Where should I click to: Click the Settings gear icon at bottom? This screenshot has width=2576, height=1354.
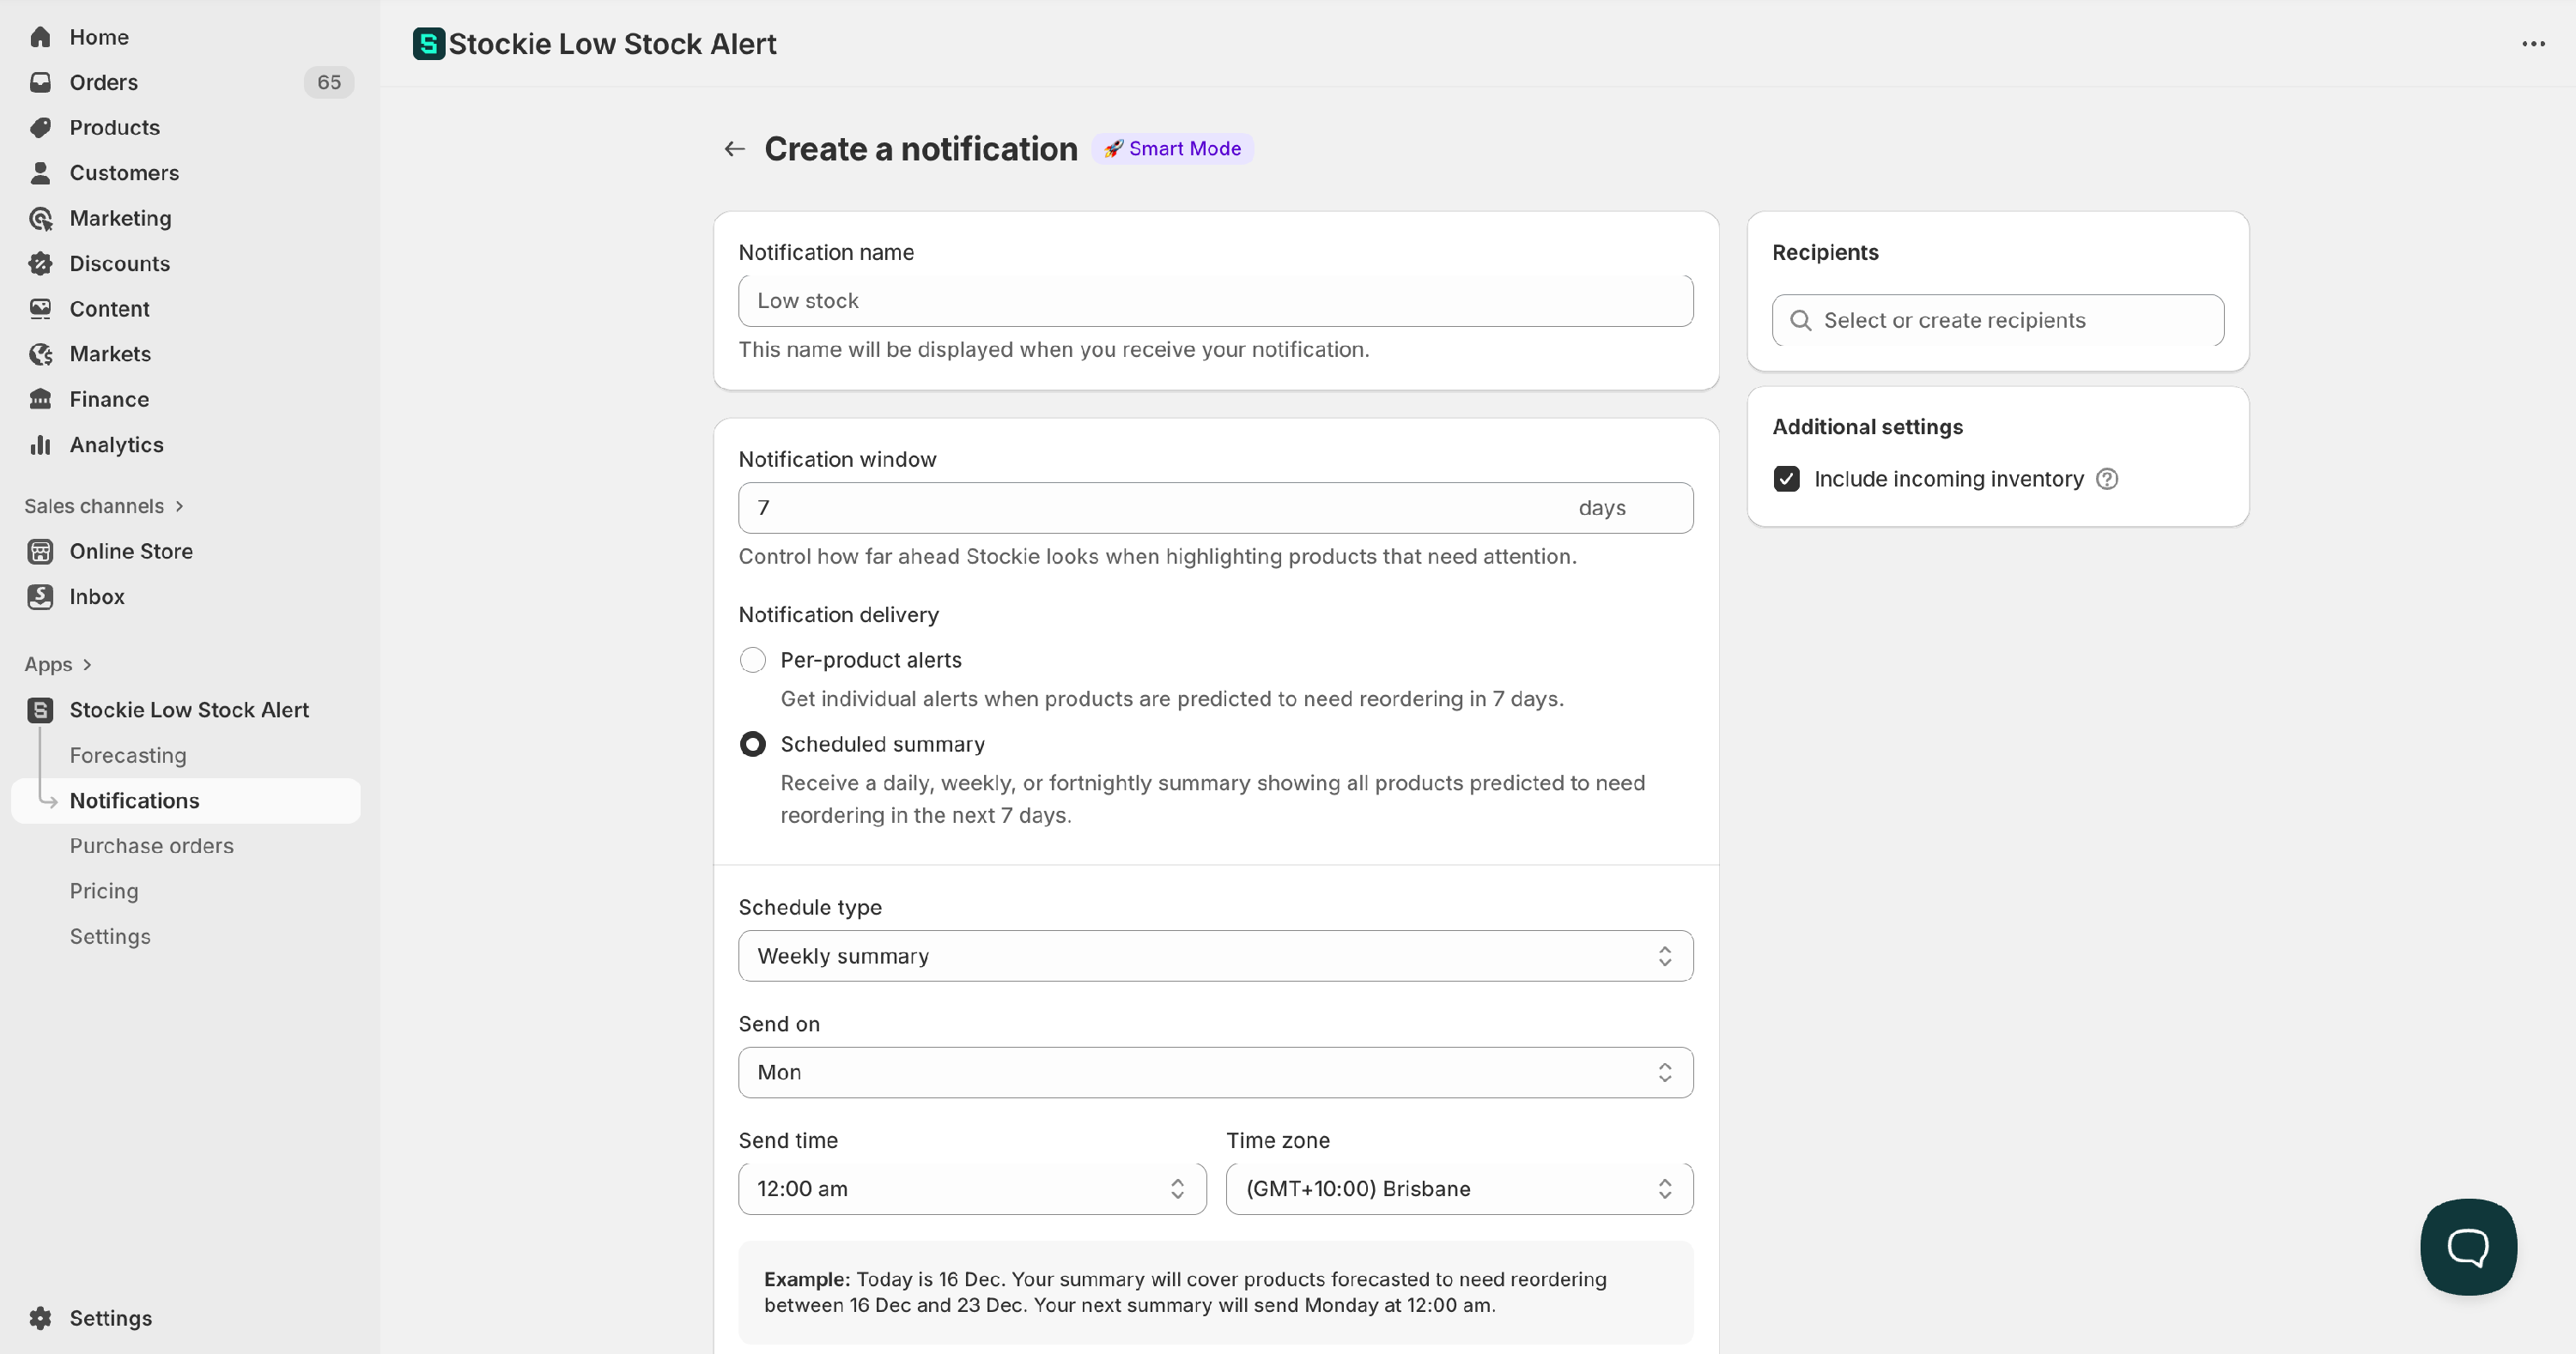pyautogui.click(x=40, y=1317)
